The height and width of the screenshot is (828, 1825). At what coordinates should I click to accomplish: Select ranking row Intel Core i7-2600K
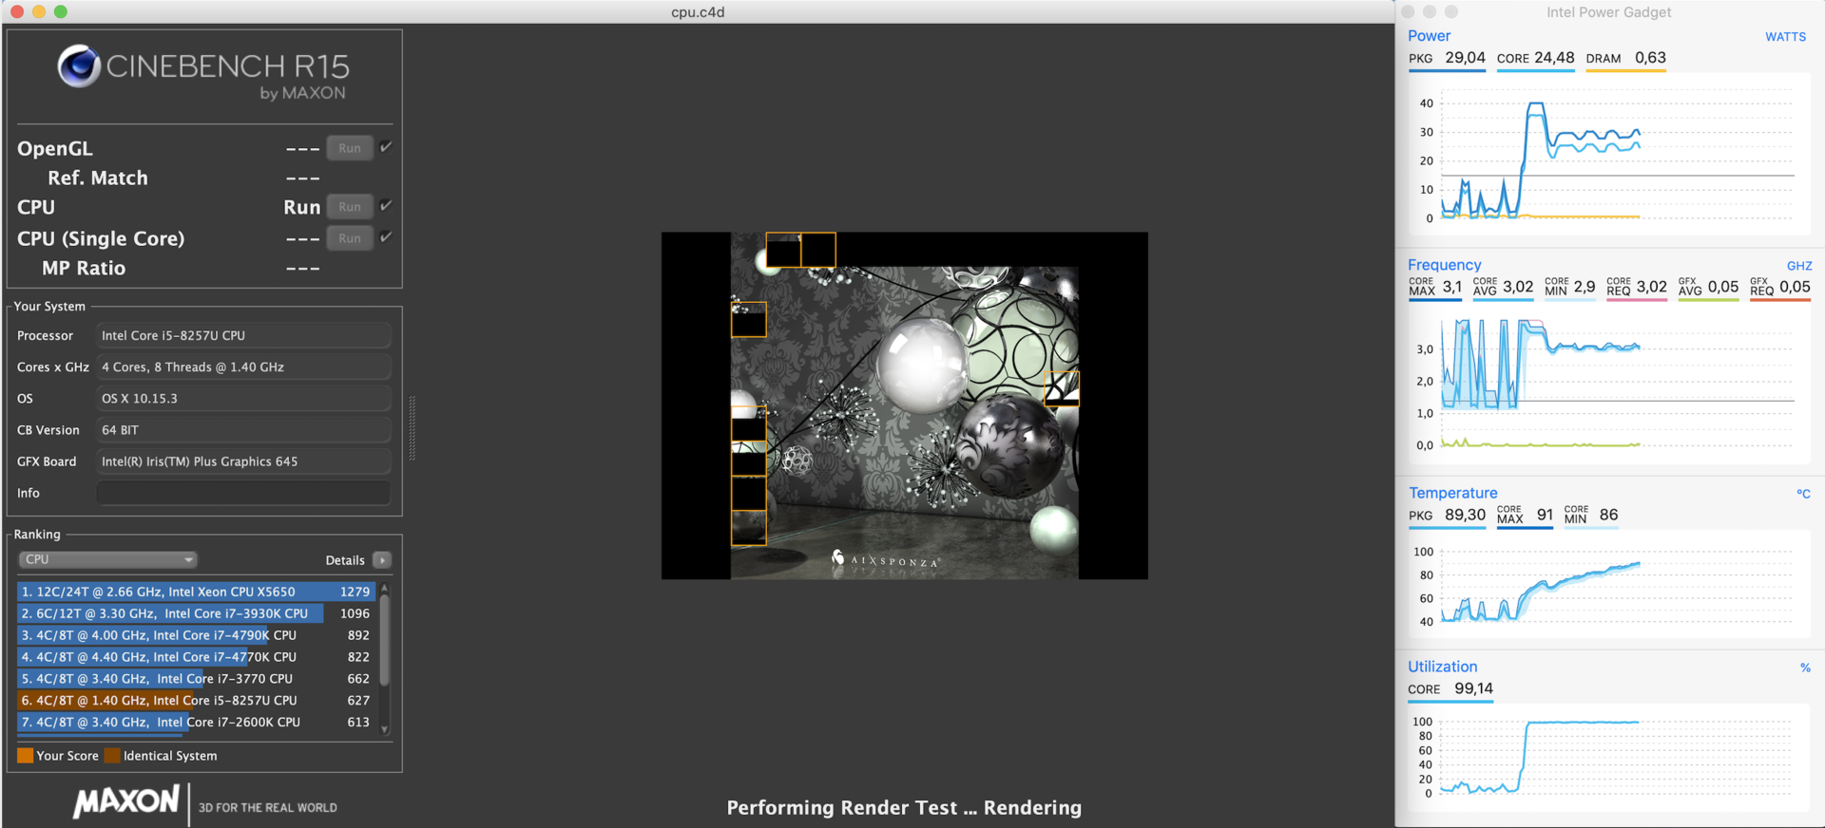tap(196, 723)
